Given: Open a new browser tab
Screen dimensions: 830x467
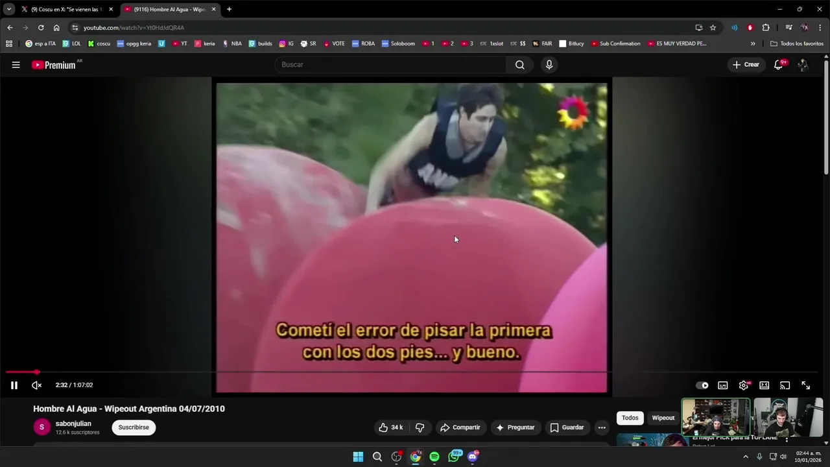Looking at the screenshot, I should [229, 9].
